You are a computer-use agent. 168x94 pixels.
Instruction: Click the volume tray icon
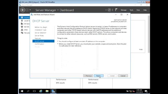(133, 91)
